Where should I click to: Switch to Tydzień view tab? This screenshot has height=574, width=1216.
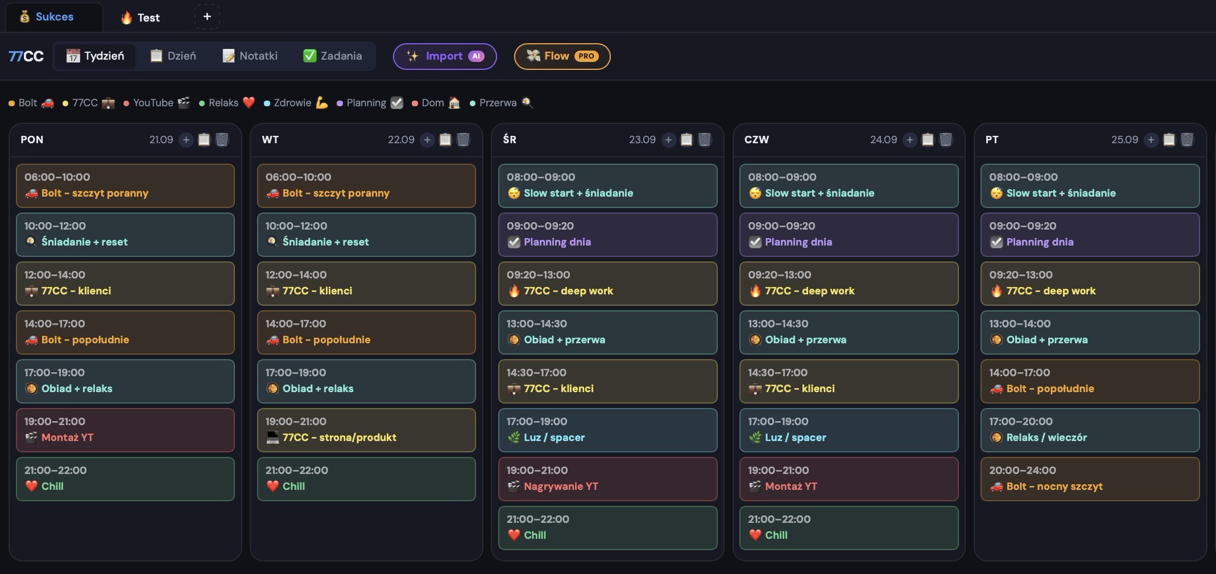coord(95,56)
